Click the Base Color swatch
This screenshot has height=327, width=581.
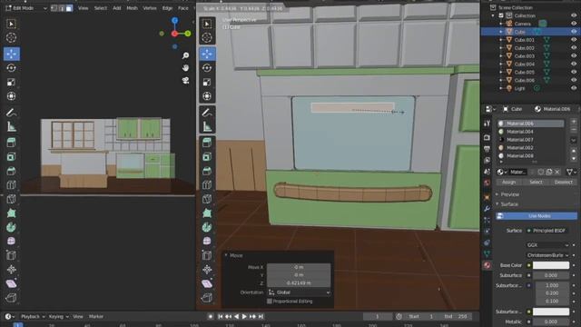pyautogui.click(x=551, y=265)
